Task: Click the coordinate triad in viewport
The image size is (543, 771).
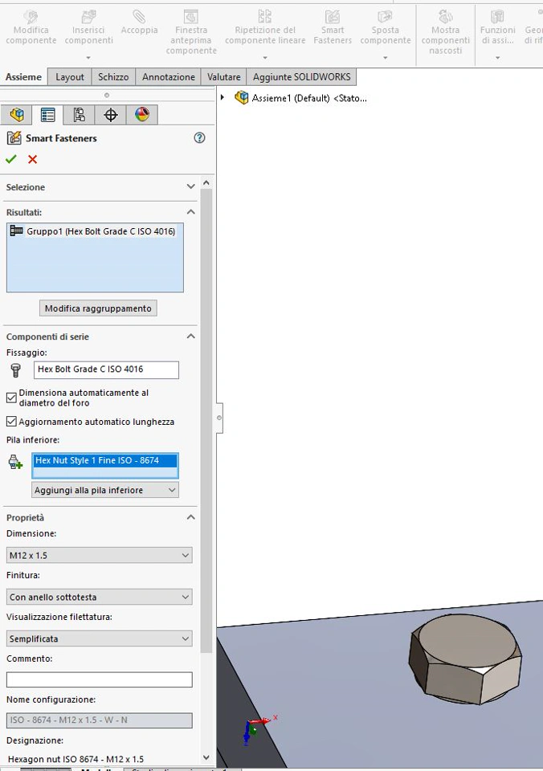Action: 258,730
